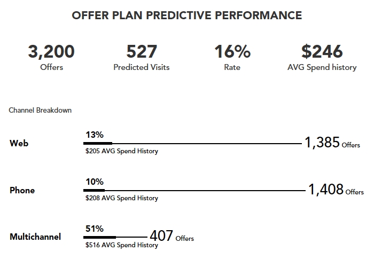Select the $208 AVG Spend History text
The height and width of the screenshot is (267, 374).
pyautogui.click(x=122, y=198)
